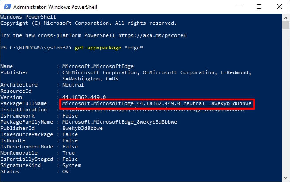
Task: Click the Status value Ok
Action: tap(66, 171)
